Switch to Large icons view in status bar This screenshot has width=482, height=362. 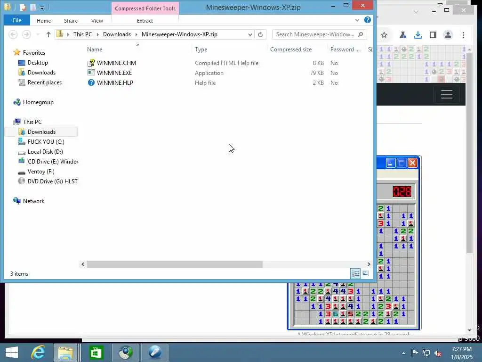click(366, 273)
